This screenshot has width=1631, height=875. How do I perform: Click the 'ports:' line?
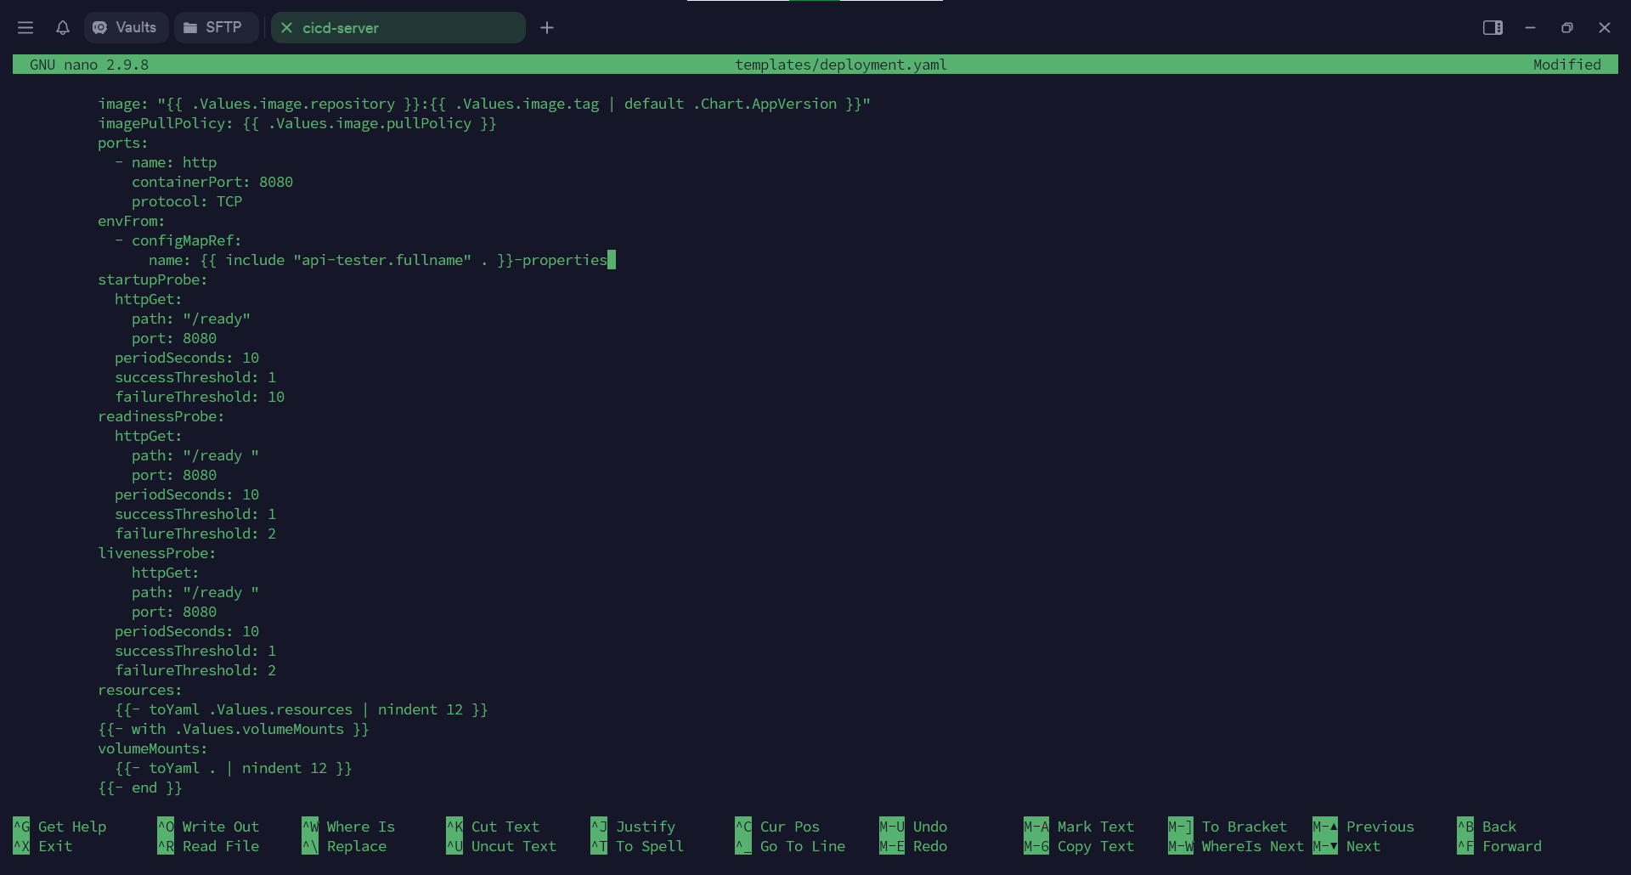pos(123,143)
